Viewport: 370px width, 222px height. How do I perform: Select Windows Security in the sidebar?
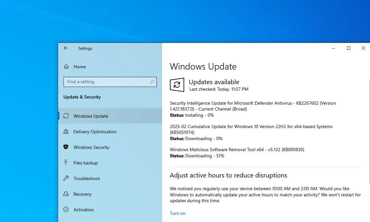point(91,147)
